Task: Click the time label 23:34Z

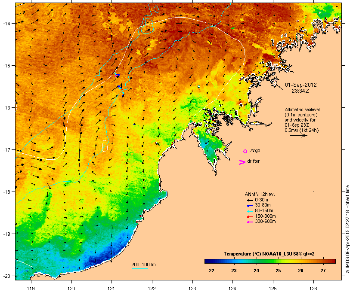Action: click(300, 91)
